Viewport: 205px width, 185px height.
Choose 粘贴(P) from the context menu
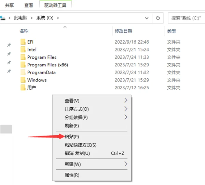pos(92,137)
